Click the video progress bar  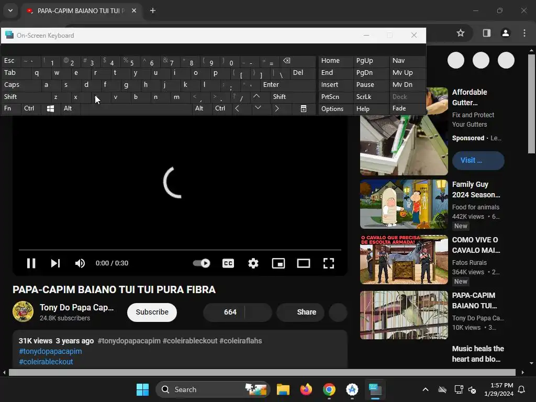pos(180,250)
